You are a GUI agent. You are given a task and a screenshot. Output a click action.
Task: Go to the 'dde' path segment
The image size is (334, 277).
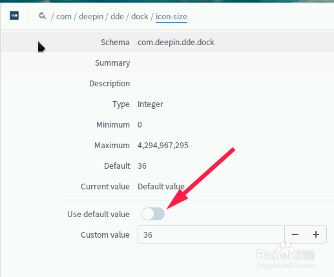click(x=117, y=17)
